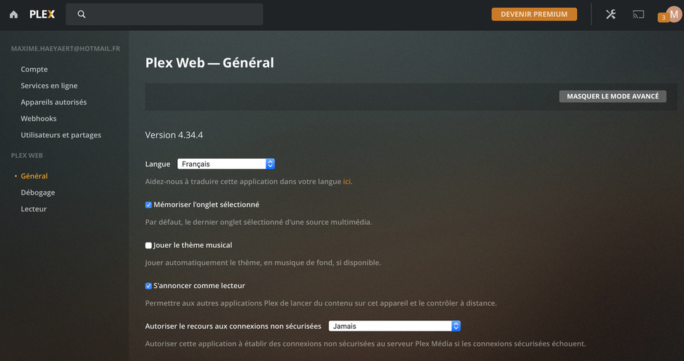Open the cast to device icon
The image size is (684, 361).
coord(638,14)
